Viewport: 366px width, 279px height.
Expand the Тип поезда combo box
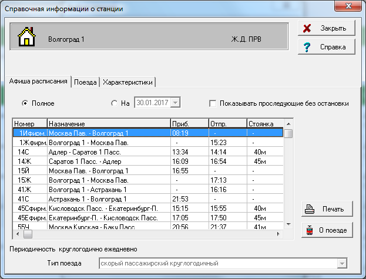[x=342, y=263]
